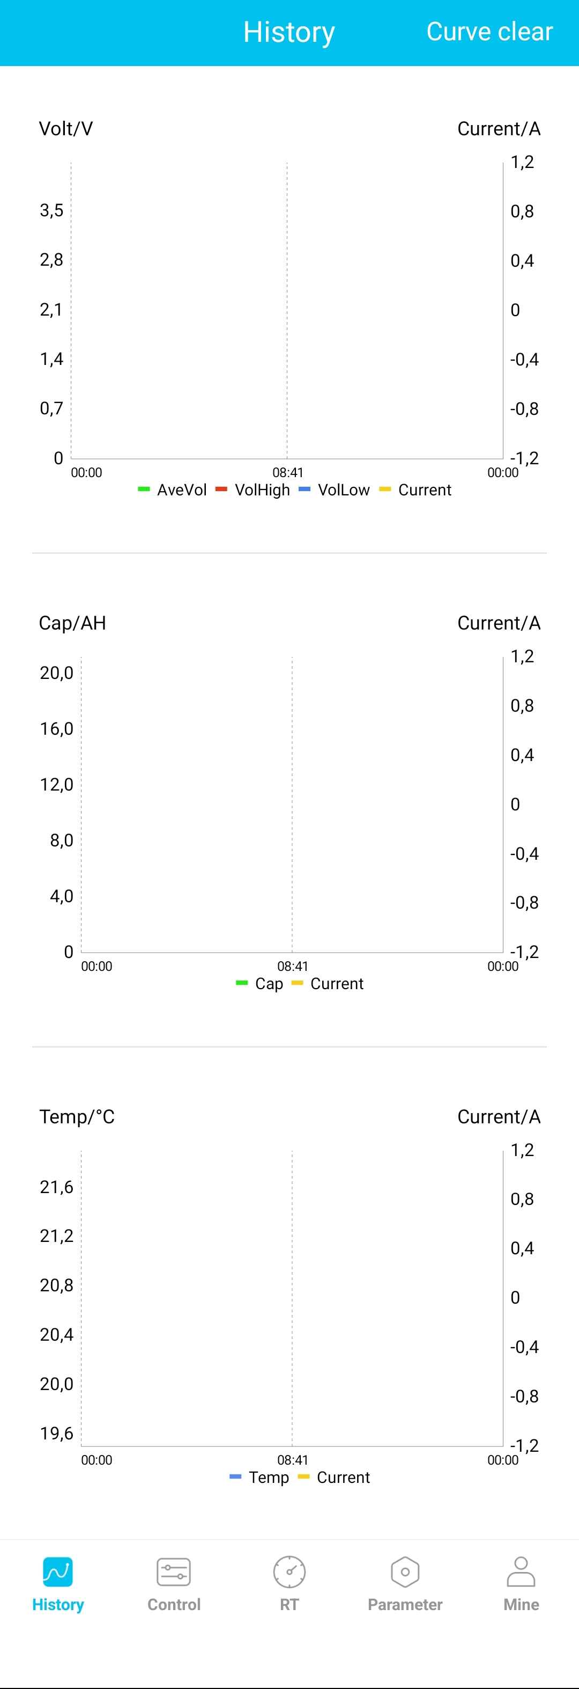Select the Parameter tab label

click(x=405, y=1604)
